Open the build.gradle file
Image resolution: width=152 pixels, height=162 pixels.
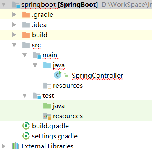click(x=50, y=126)
